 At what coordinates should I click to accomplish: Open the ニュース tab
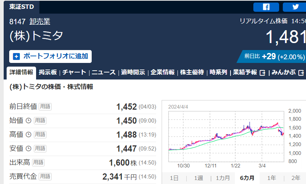pos(103,72)
